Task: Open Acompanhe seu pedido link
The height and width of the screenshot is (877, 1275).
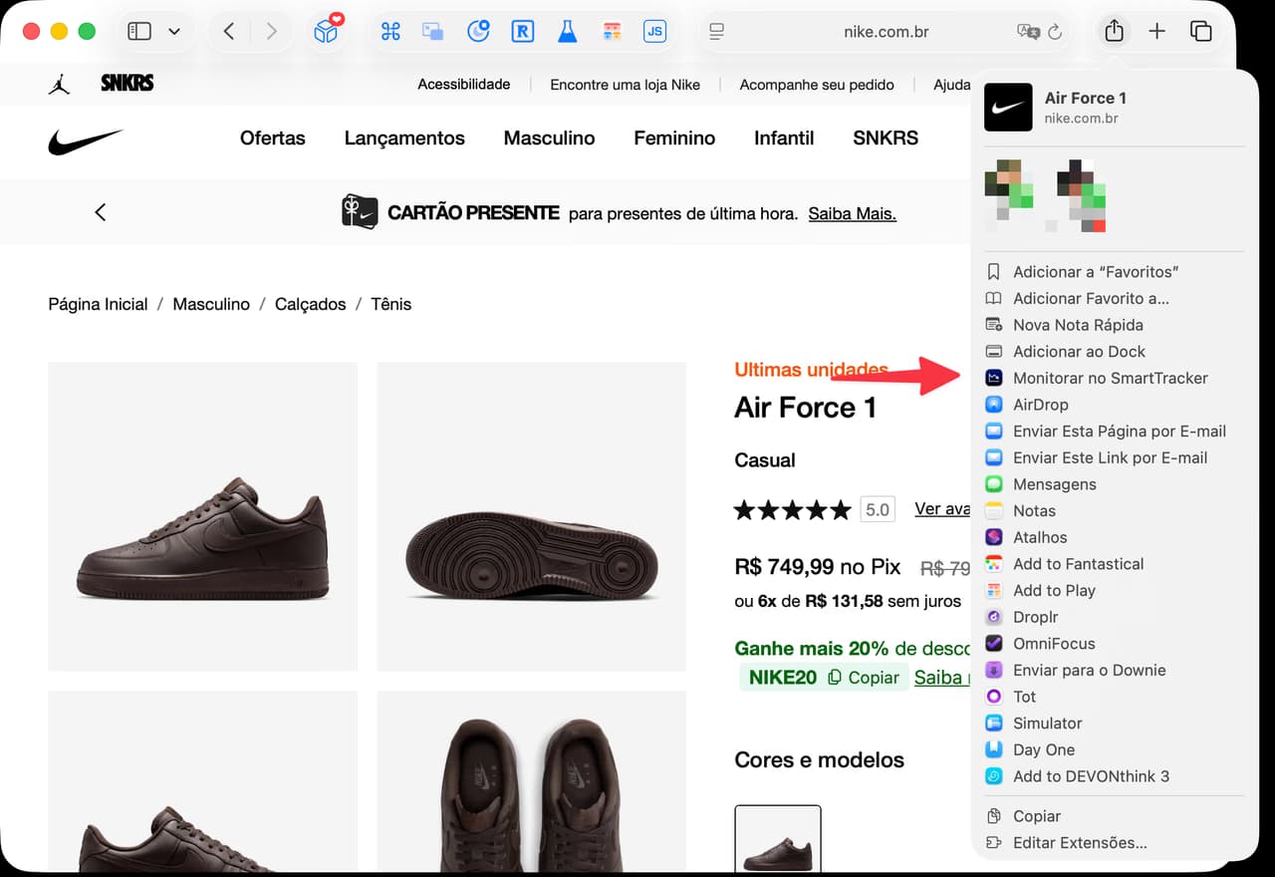Action: pos(817,85)
